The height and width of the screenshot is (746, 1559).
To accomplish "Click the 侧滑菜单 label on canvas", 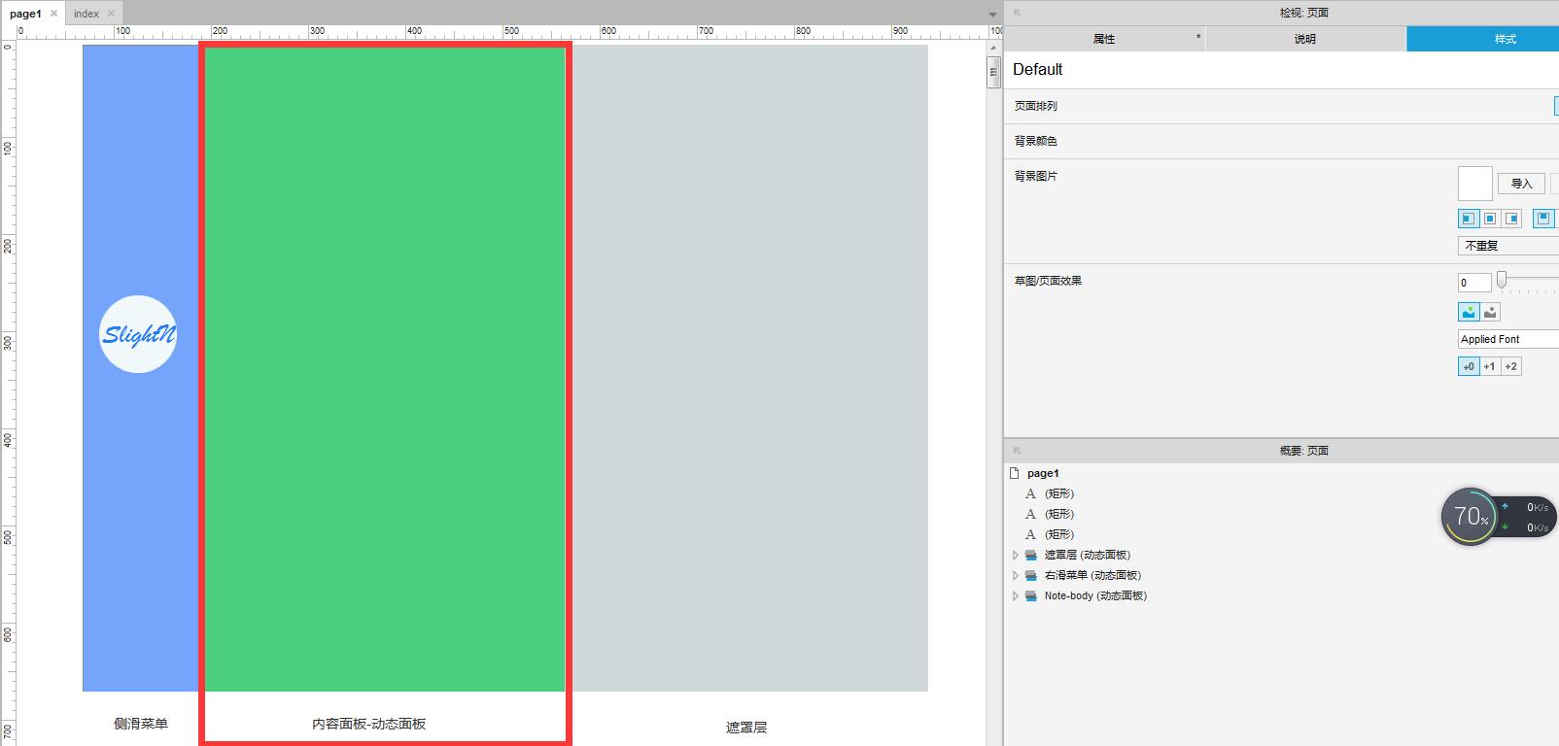I will pyautogui.click(x=141, y=724).
